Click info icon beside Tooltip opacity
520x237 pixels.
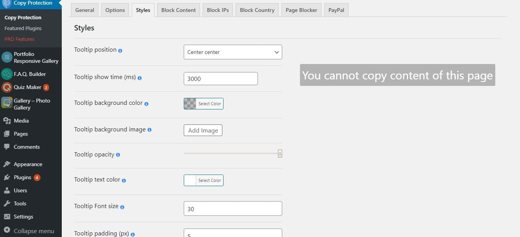coord(118,155)
